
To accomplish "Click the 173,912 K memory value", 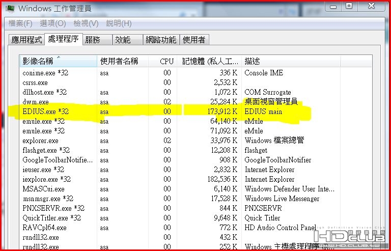I will [222, 111].
